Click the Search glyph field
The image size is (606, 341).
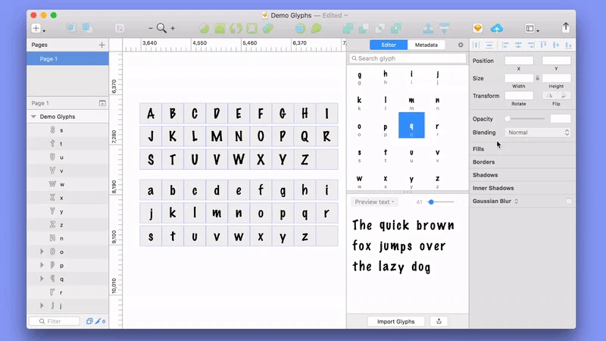point(408,58)
